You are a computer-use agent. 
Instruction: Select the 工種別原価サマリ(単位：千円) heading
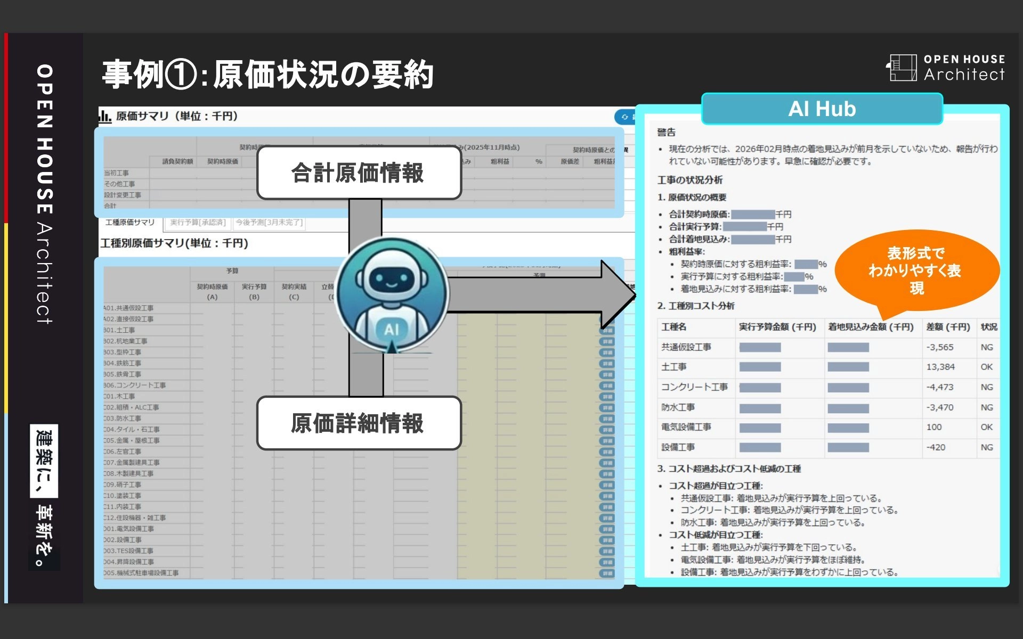point(175,243)
